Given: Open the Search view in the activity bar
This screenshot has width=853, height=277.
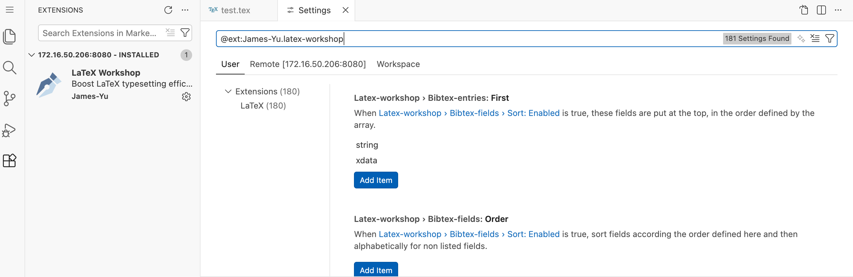Looking at the screenshot, I should (10, 68).
